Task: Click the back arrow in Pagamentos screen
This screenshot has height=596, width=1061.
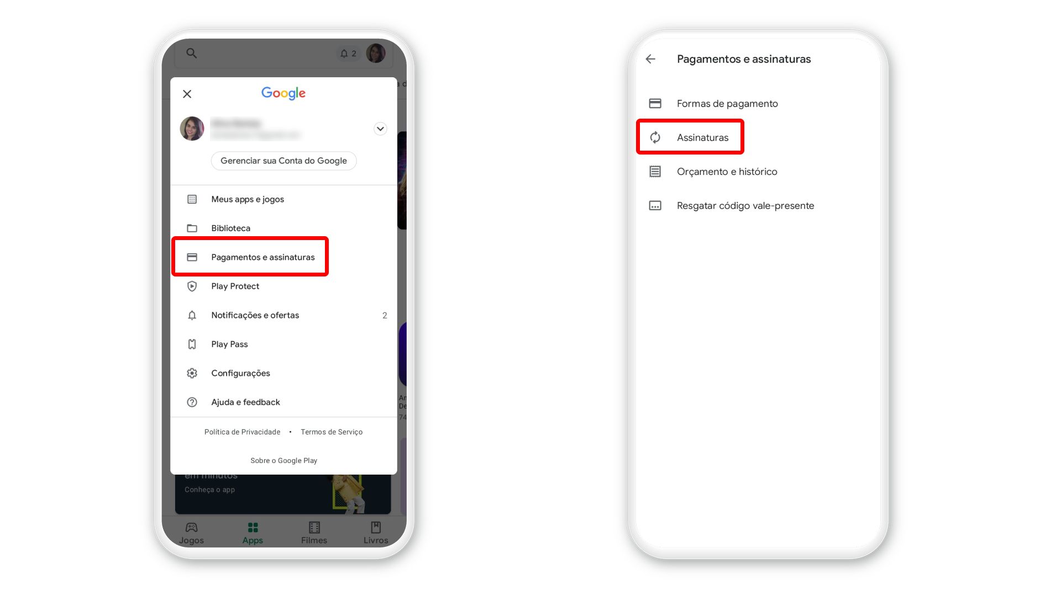Action: 652,59
